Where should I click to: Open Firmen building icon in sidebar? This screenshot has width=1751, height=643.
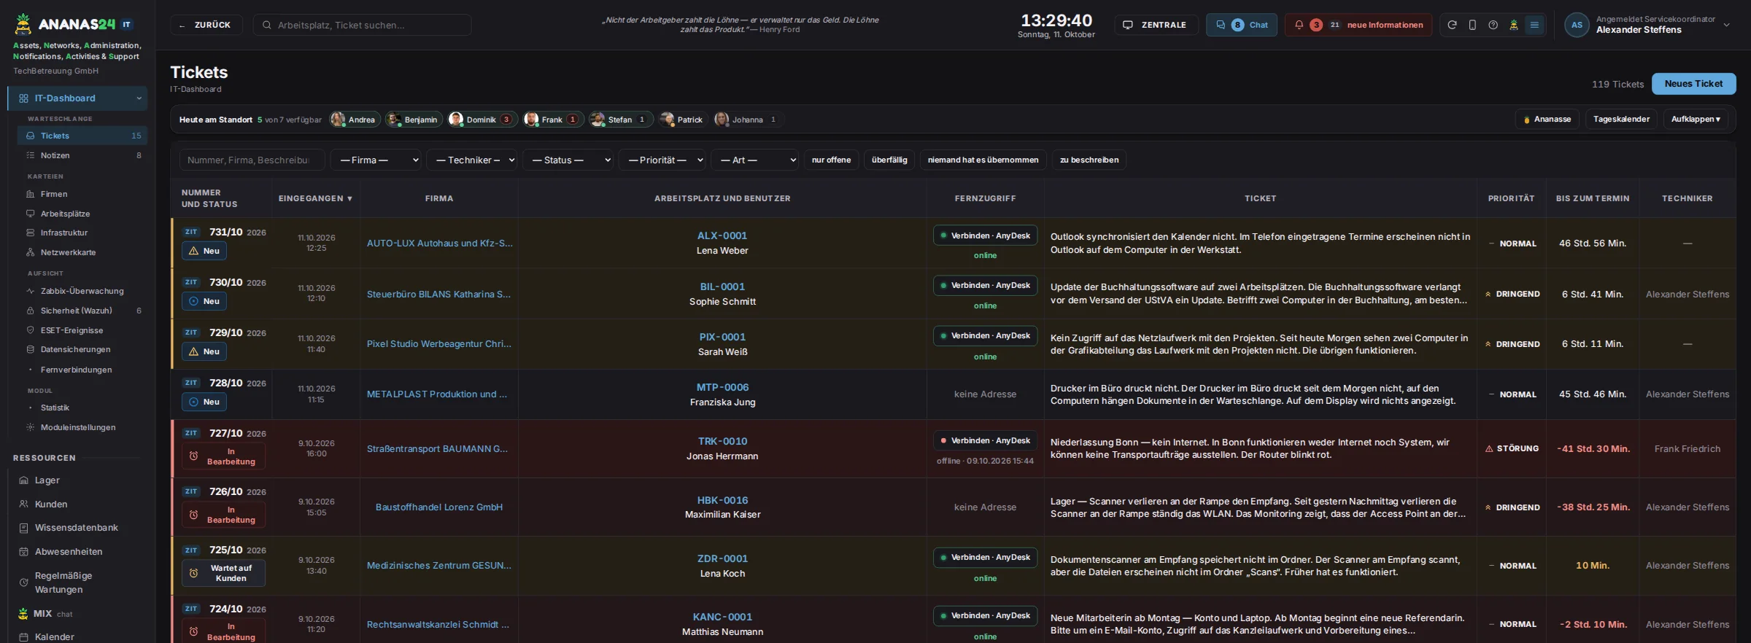[31, 194]
